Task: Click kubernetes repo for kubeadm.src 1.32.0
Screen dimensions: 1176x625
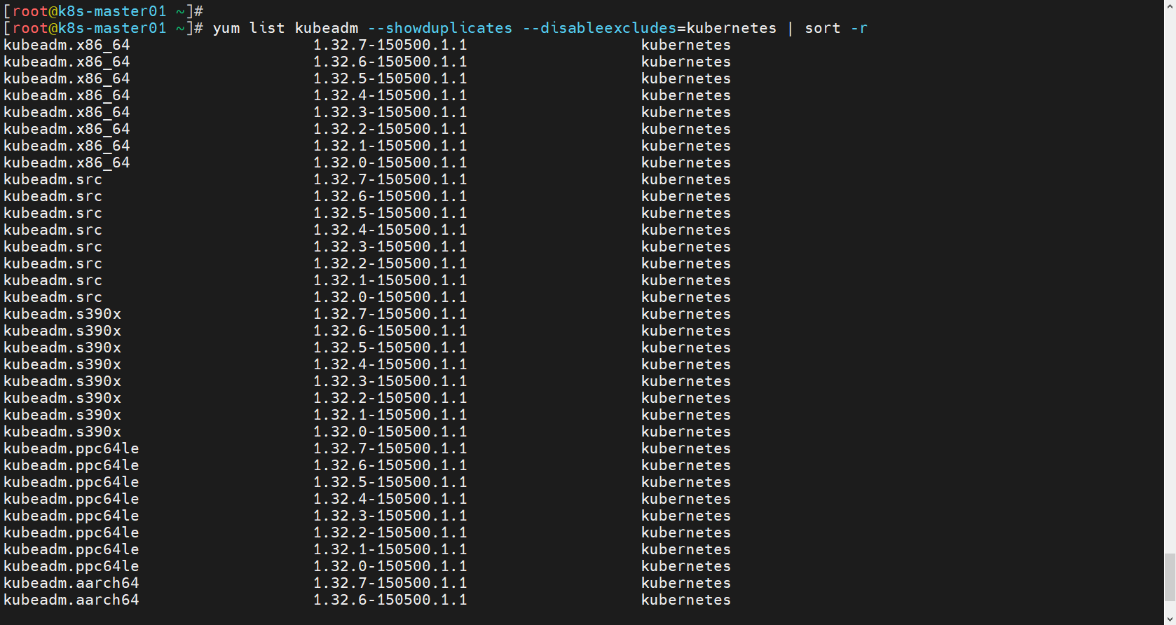Action: (686, 297)
